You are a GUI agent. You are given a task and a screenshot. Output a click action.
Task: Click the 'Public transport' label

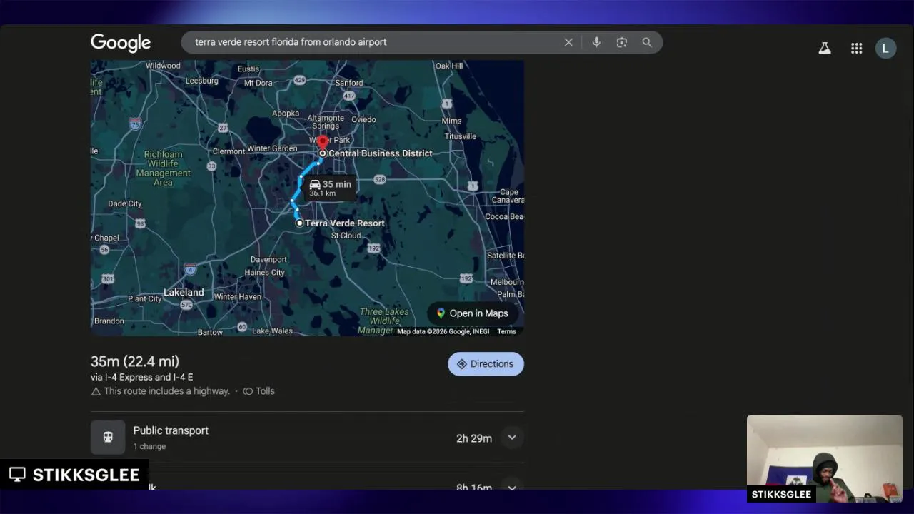(171, 430)
